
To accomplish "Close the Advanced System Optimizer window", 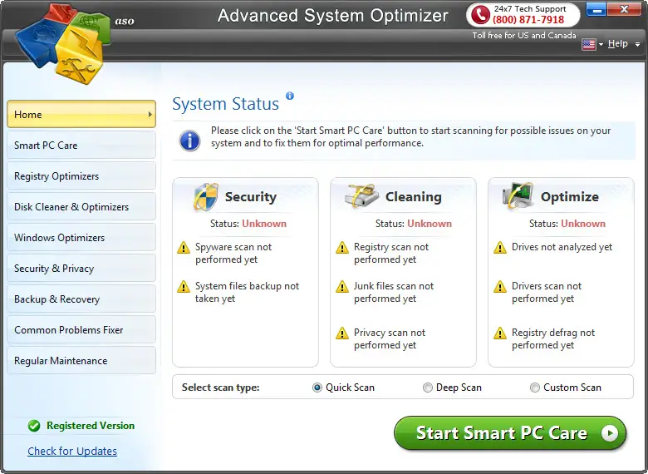I will (624, 8).
